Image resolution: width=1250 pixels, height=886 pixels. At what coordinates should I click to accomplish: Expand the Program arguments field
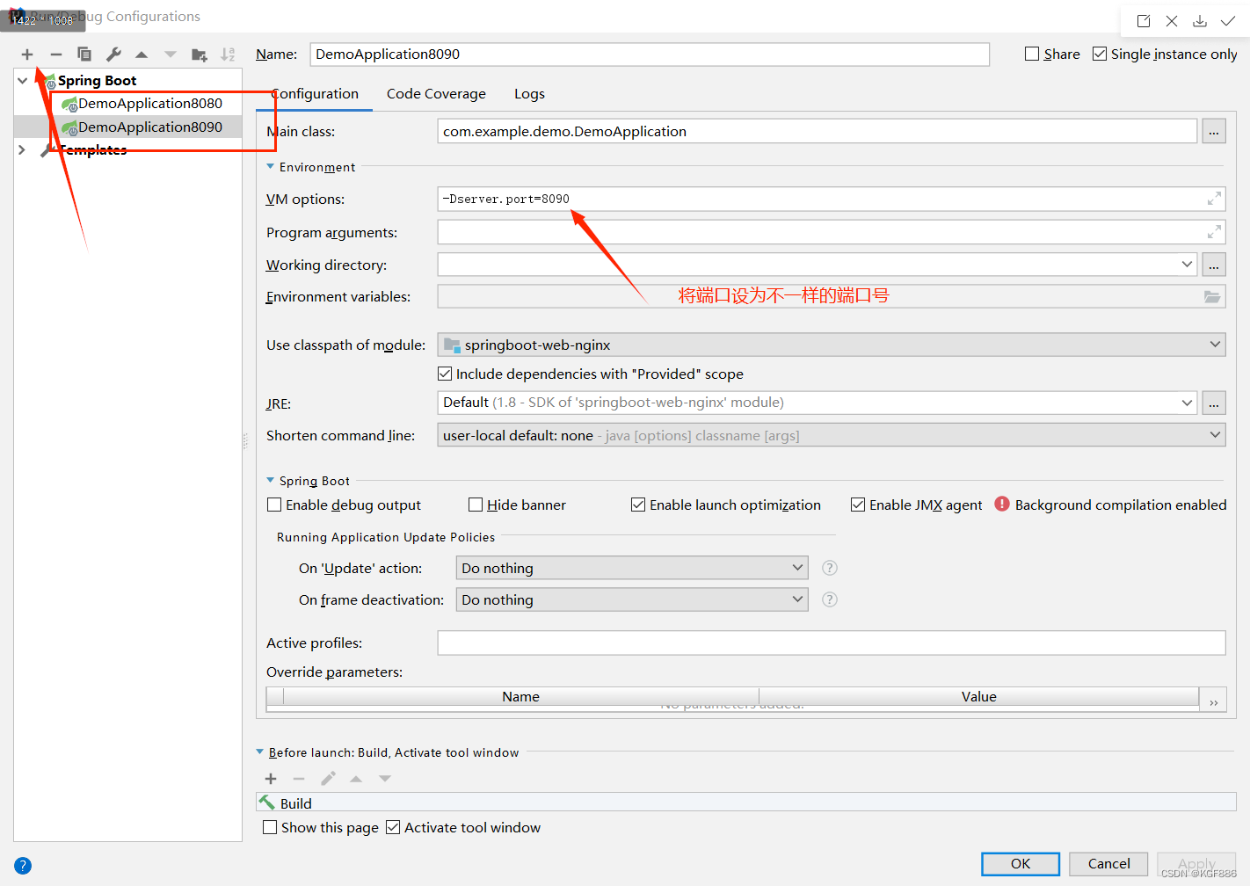tap(1214, 232)
